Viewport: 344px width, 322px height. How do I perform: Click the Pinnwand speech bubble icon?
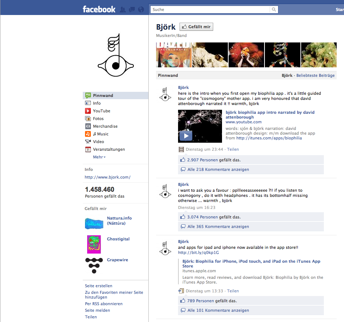coord(88,96)
